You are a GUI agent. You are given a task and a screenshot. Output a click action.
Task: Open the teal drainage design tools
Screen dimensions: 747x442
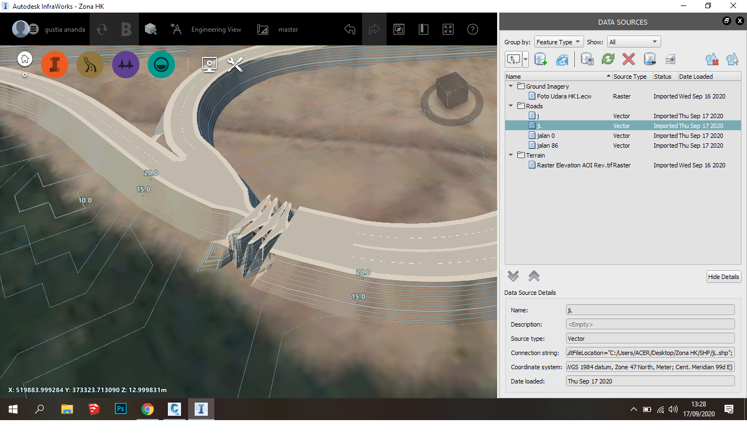(x=161, y=65)
